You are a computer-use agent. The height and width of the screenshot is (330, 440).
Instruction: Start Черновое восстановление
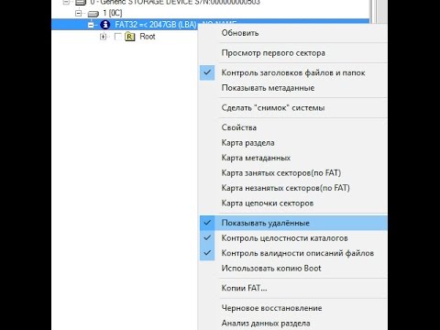coord(293,308)
